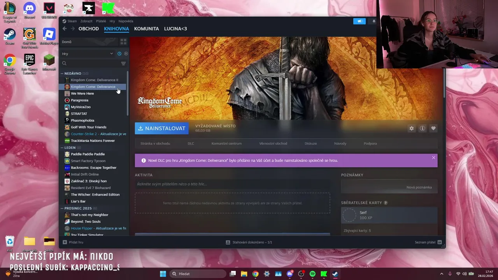Screen dimensions: 498x280
Task: Open the Návody link
Action: pyautogui.click(x=340, y=143)
